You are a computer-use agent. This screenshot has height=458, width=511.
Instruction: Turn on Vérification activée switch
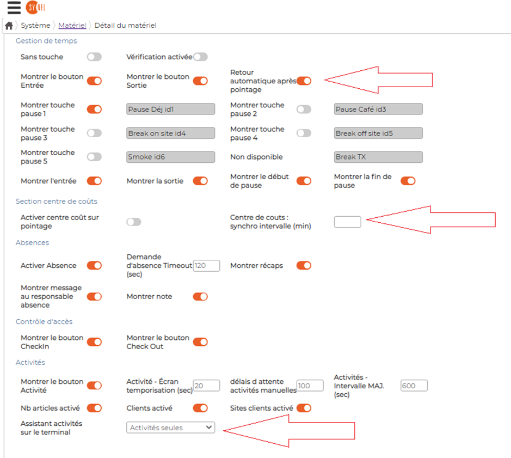[x=200, y=57]
